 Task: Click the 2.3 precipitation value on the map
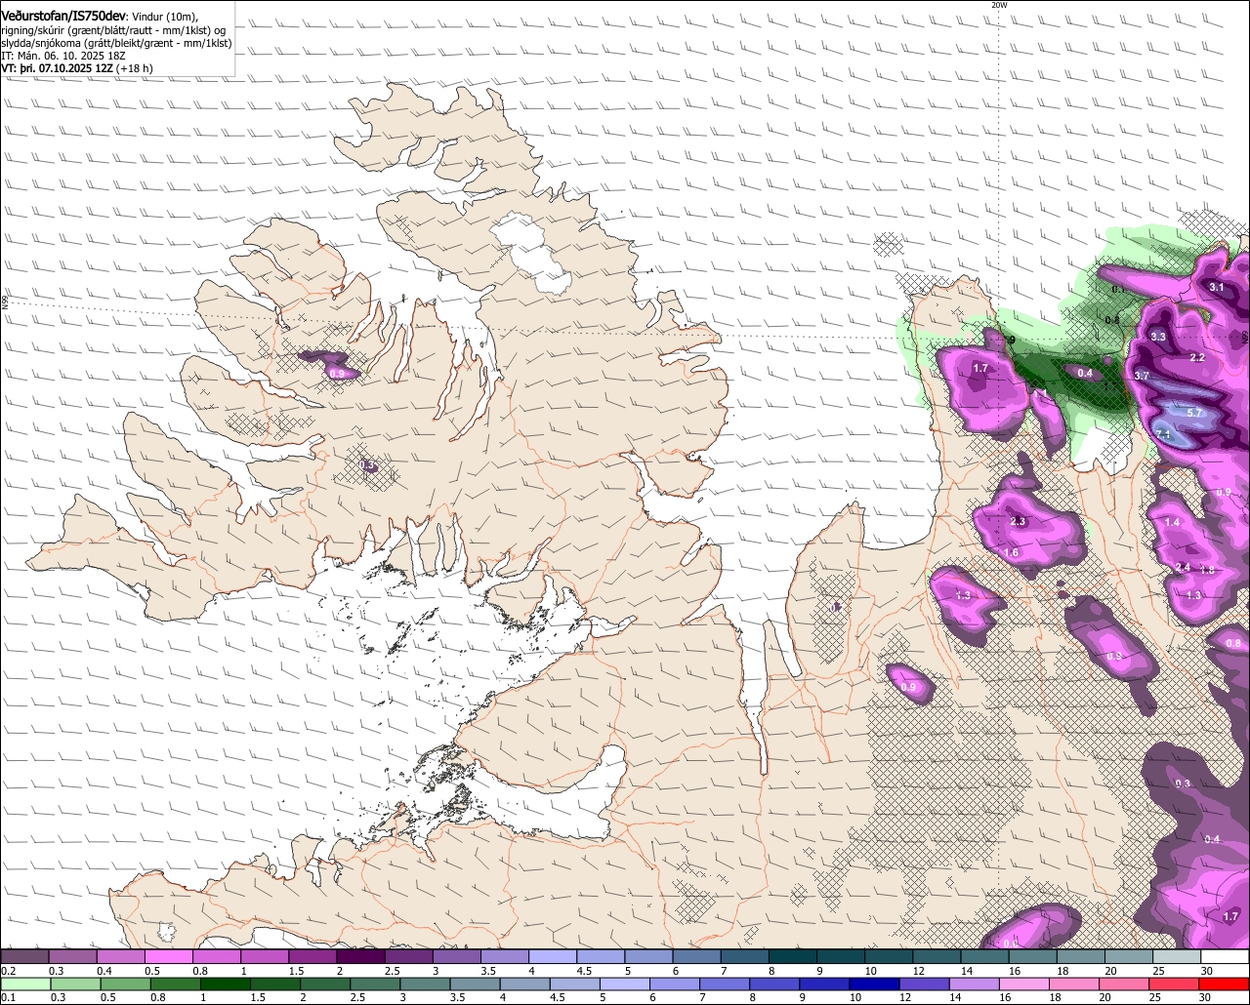tap(1018, 521)
